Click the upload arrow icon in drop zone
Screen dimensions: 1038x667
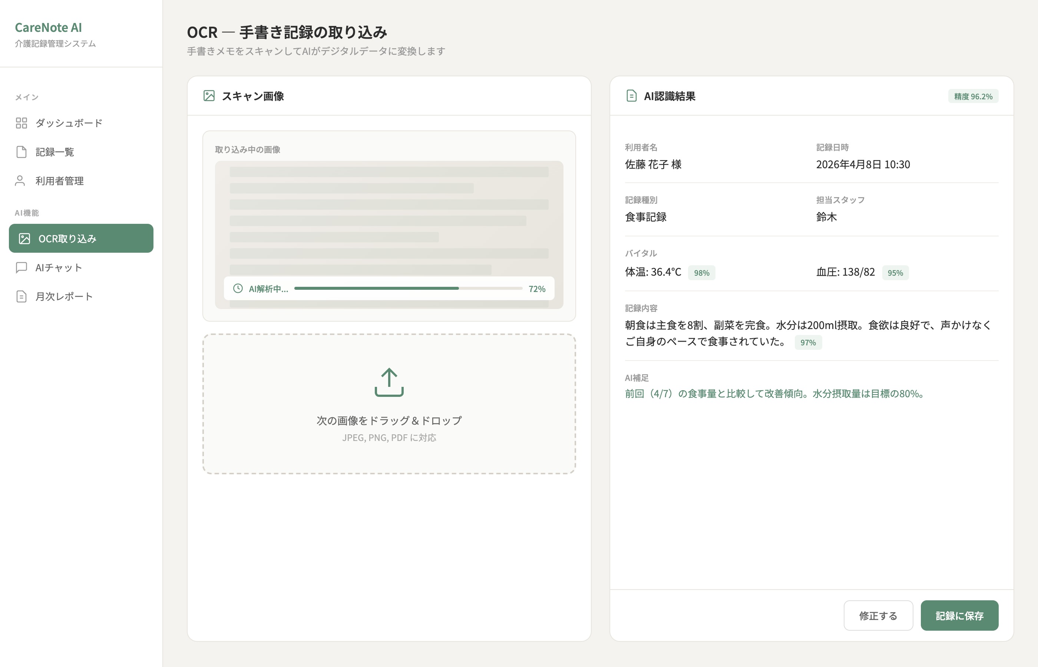(x=389, y=382)
